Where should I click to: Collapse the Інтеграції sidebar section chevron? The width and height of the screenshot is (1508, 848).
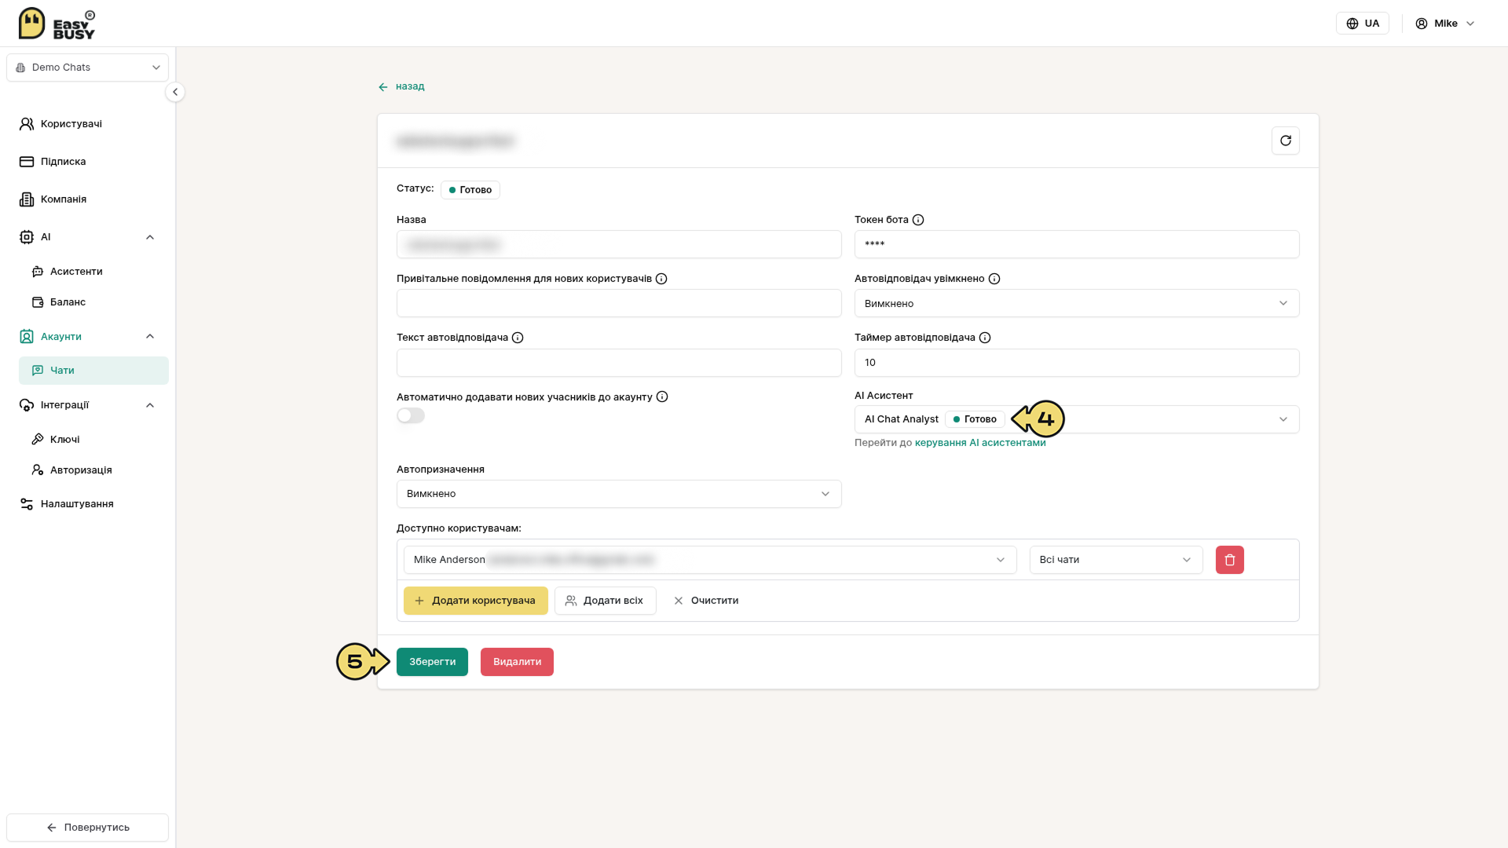tap(150, 405)
